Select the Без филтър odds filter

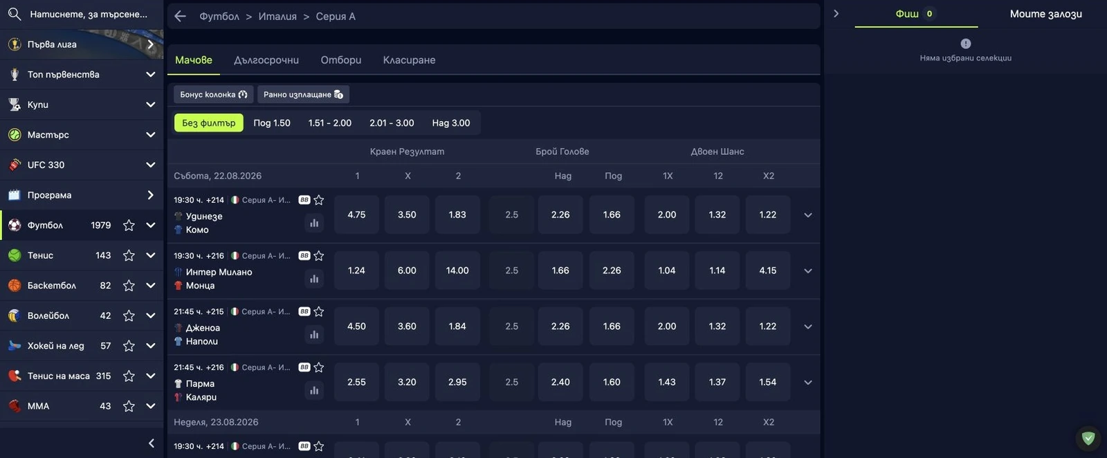point(209,123)
